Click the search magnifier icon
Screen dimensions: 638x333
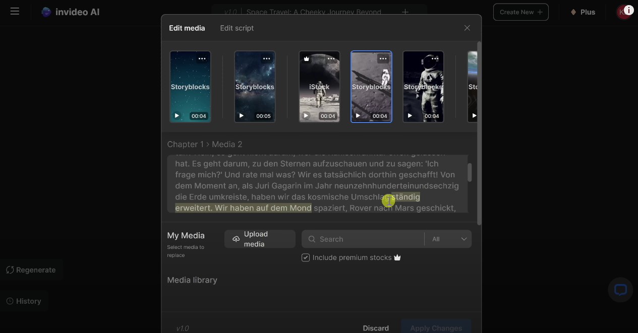pyautogui.click(x=312, y=239)
